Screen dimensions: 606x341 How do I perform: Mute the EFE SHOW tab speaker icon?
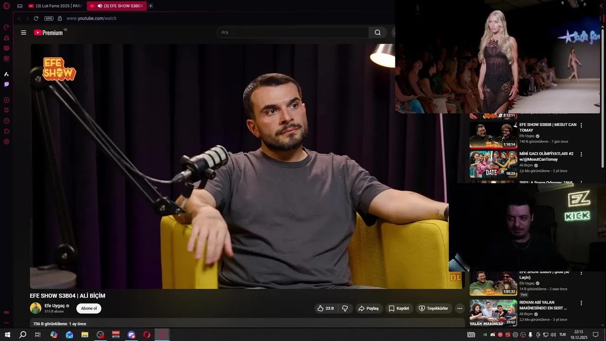coord(100,6)
